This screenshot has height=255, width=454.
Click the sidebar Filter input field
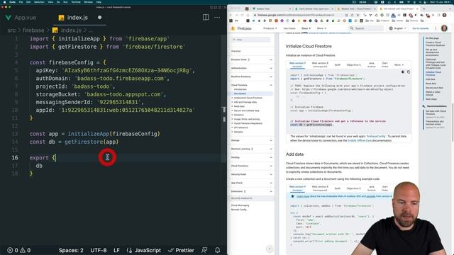[x=250, y=40]
